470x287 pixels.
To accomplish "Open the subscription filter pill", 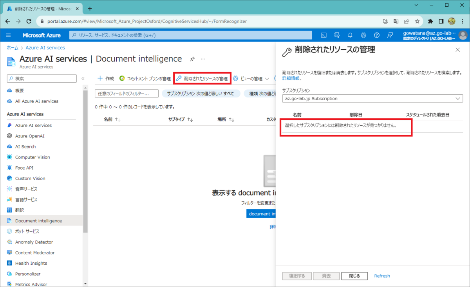I will tap(201, 94).
